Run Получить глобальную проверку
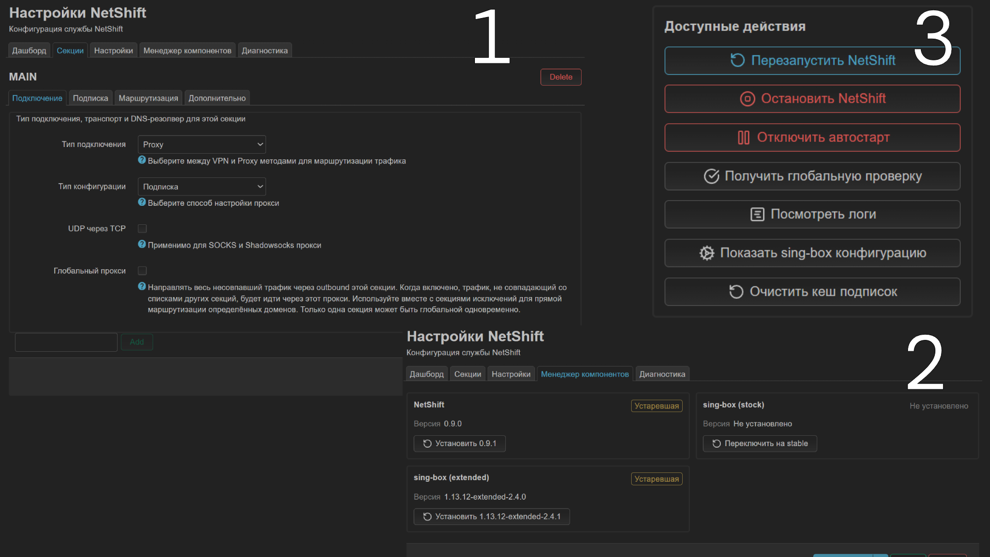Screen dimensions: 990x557 point(812,176)
